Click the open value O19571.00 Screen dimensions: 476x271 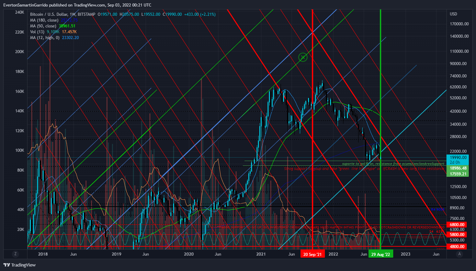107,14
